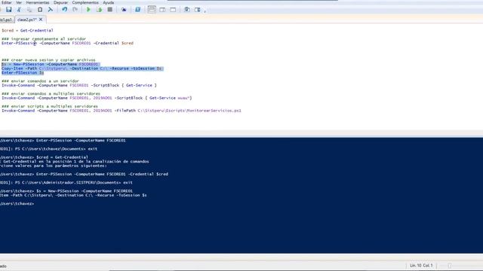This screenshot has height=271, width=483.
Task: Show the script pane on the right
Action: point(162,10)
